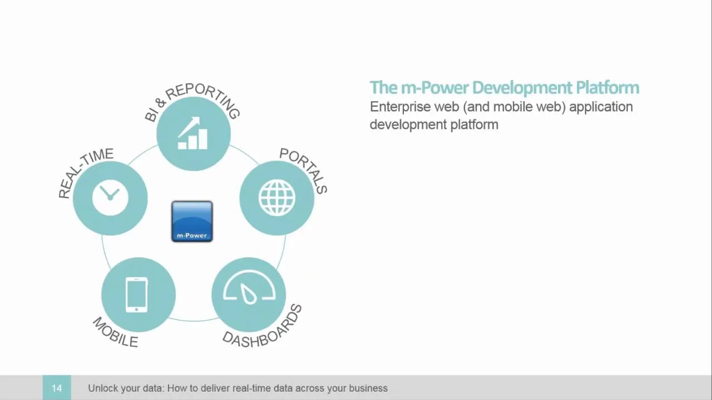The image size is (712, 400).
Task: Click the "Enterprise web (and mobile web) application" line
Action: point(501,107)
